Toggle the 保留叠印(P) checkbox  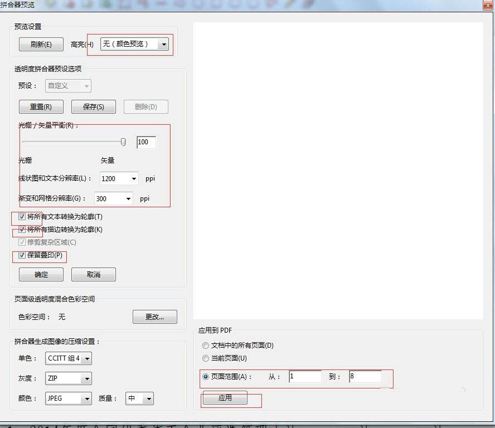click(x=21, y=257)
